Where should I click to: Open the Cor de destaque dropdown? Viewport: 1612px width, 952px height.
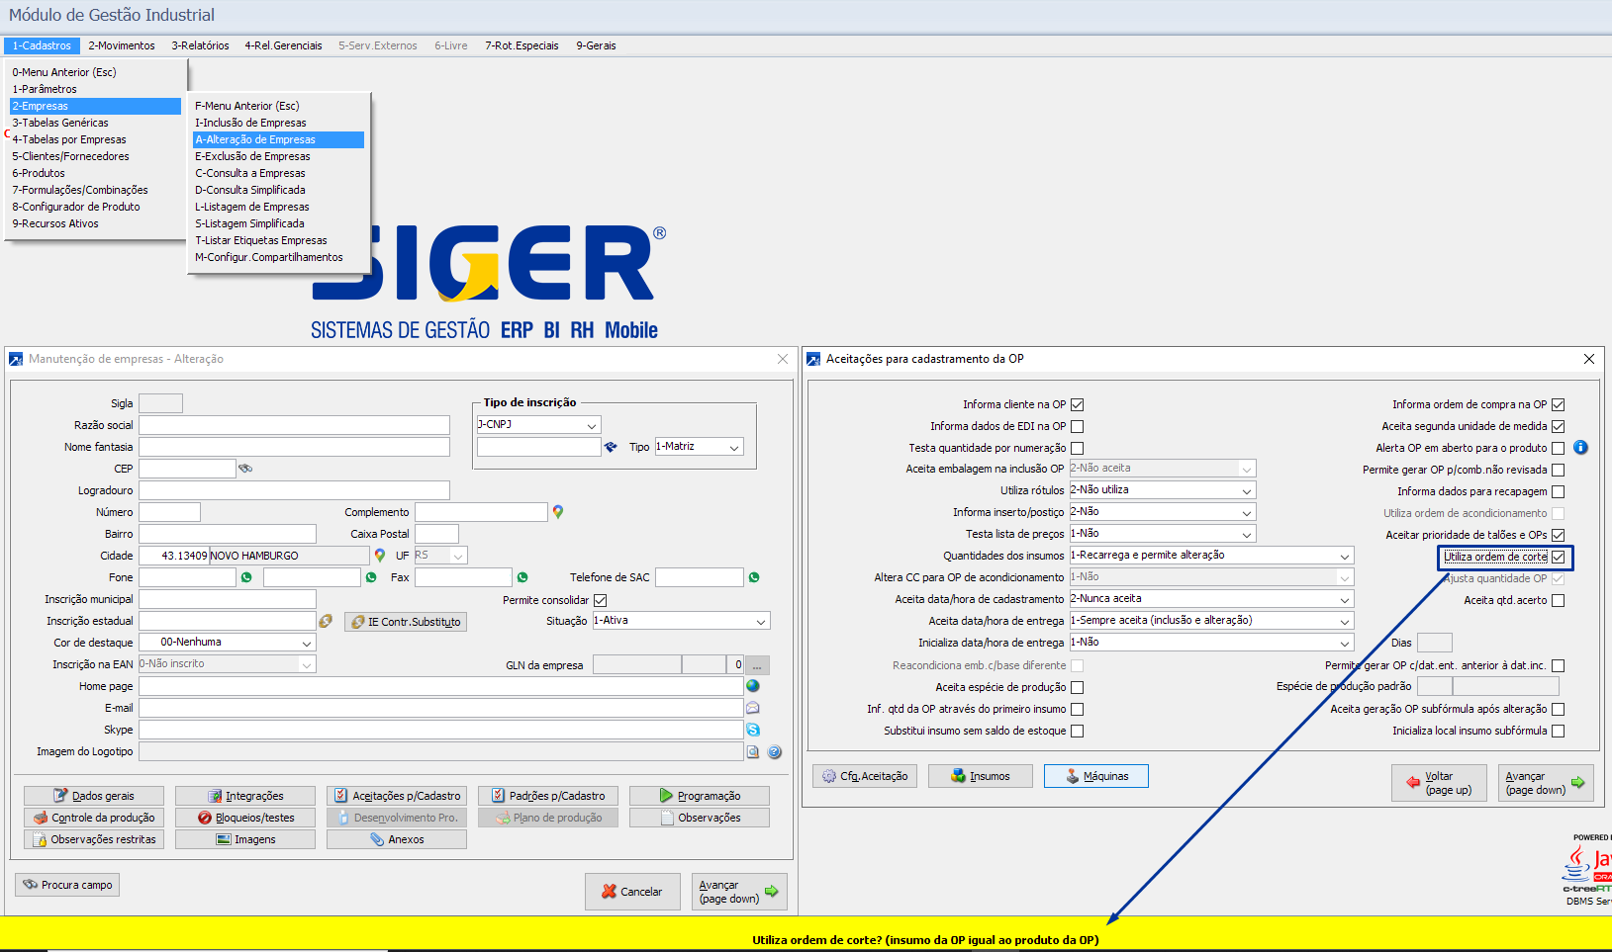tap(227, 643)
